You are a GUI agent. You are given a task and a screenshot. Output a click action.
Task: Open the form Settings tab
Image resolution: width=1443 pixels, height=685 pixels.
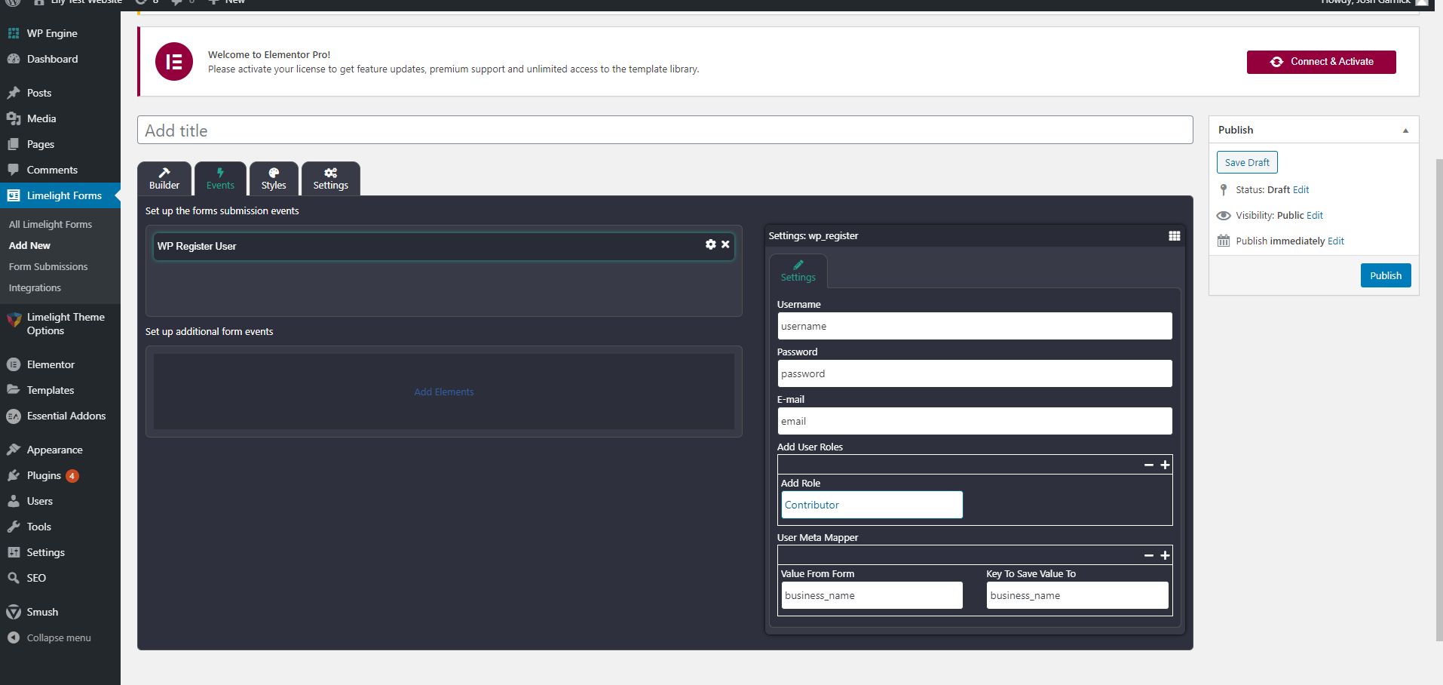point(330,179)
